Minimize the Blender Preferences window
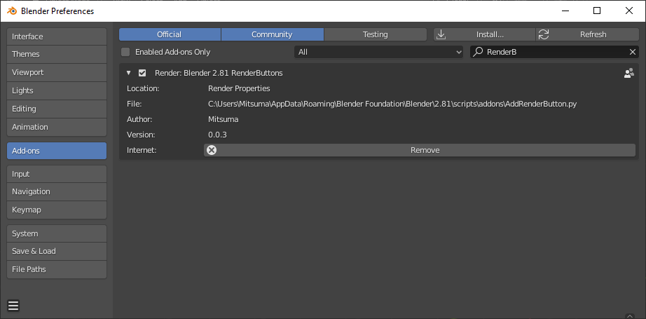This screenshot has width=646, height=319. (x=565, y=11)
